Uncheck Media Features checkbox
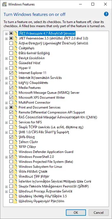 (11, 88)
